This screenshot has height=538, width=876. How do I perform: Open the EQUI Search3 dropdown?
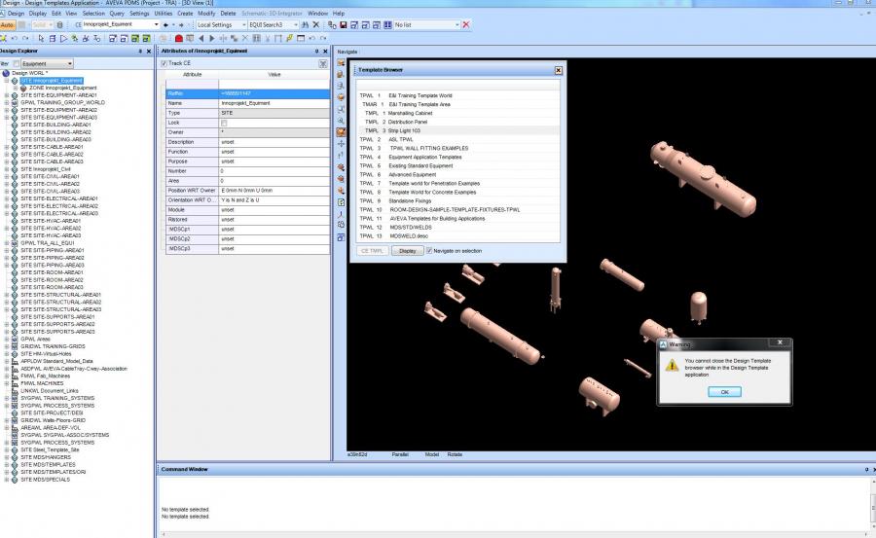(x=296, y=24)
